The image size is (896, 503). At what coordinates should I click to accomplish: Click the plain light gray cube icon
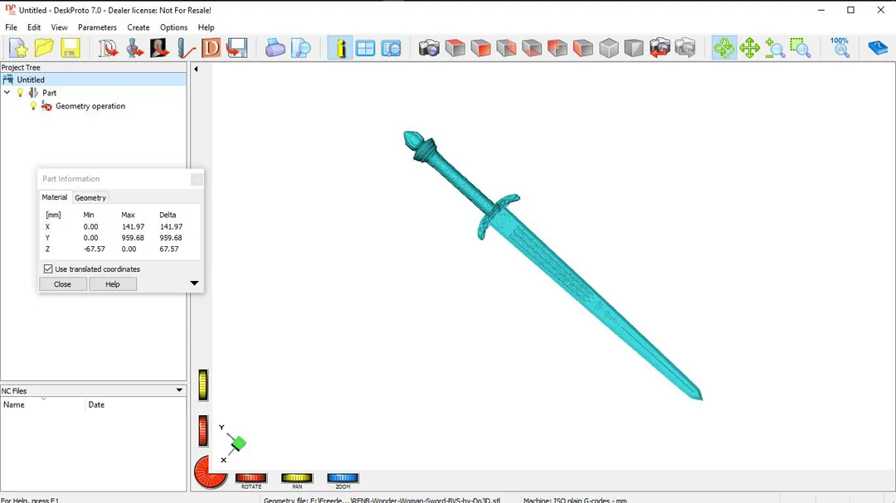[609, 48]
